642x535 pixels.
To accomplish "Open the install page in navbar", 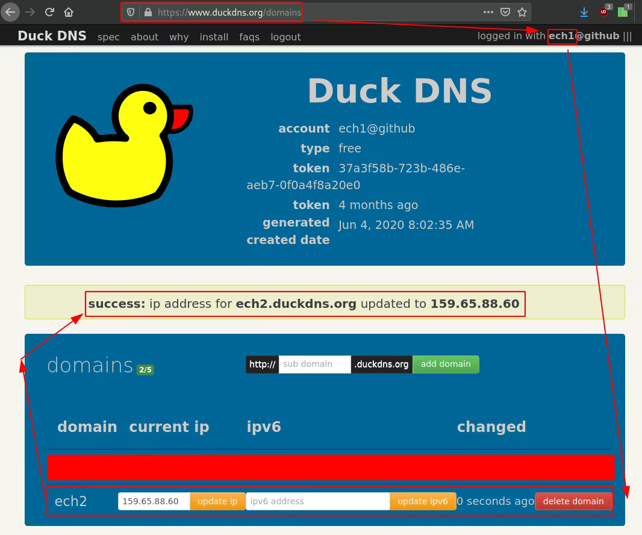I will 214,37.
